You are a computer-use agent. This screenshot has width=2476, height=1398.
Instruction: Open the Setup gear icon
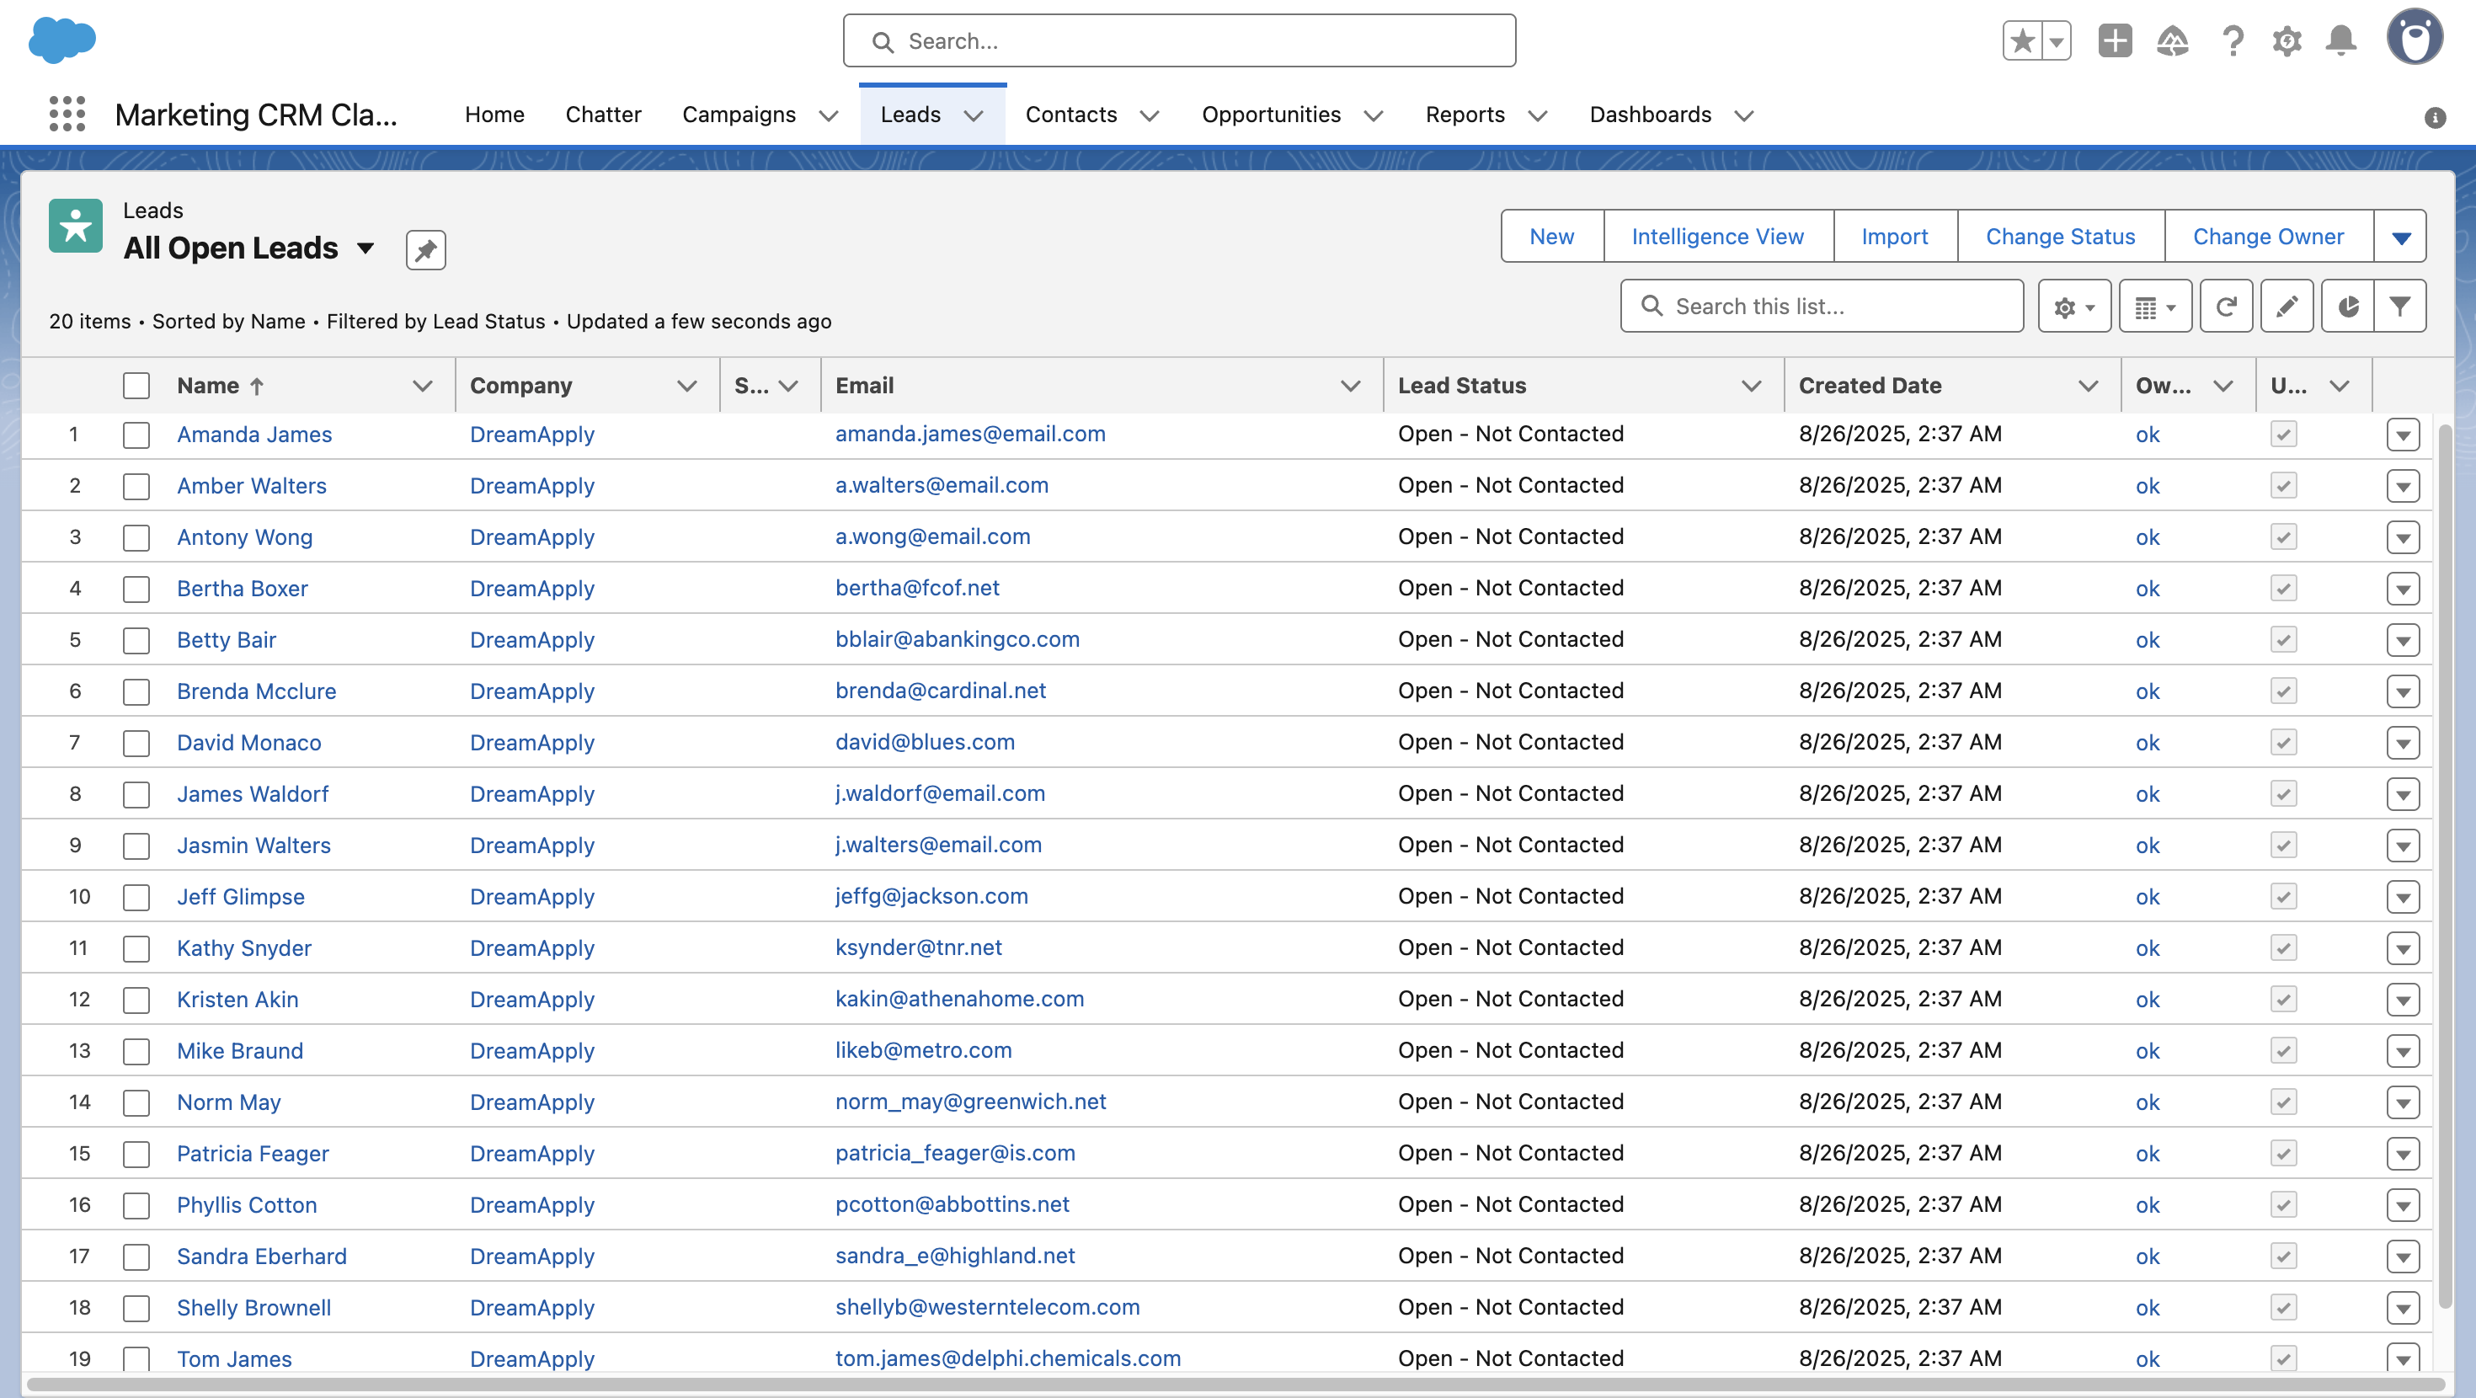point(2287,41)
